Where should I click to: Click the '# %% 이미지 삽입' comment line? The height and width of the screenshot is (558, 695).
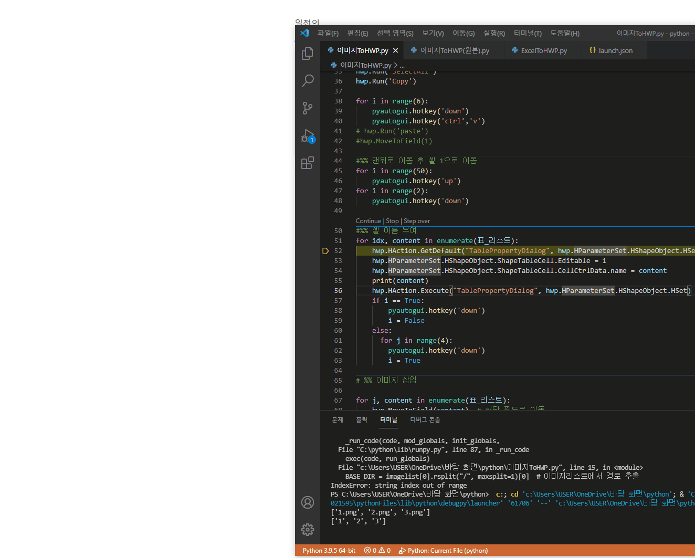click(x=386, y=381)
